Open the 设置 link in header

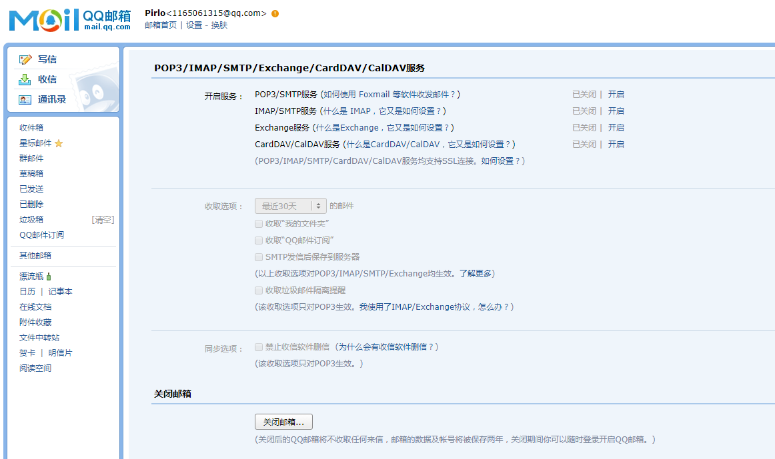194,25
